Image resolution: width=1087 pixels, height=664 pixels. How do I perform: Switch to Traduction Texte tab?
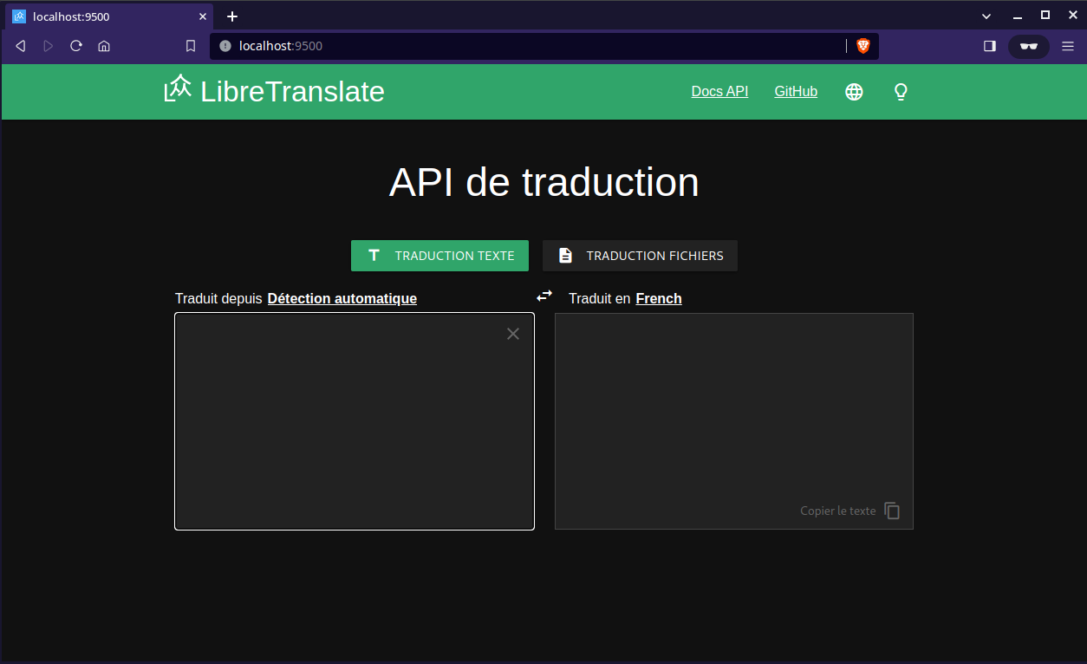[x=439, y=256]
